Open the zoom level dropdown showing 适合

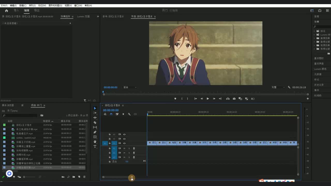[130, 87]
